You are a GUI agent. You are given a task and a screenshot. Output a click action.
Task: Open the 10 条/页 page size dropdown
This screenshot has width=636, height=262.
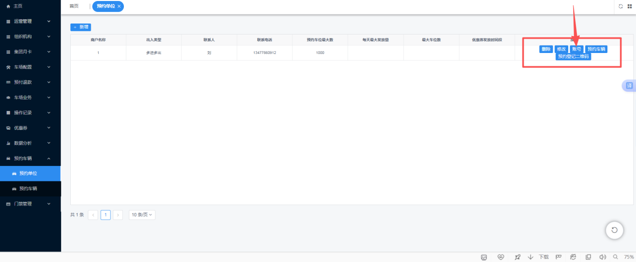pyautogui.click(x=142, y=214)
